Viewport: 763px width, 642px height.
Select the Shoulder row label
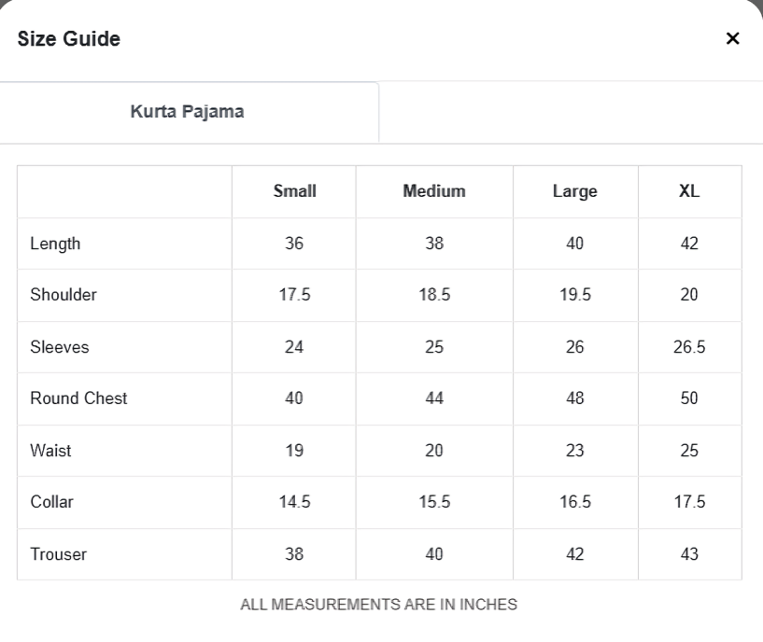tap(64, 295)
